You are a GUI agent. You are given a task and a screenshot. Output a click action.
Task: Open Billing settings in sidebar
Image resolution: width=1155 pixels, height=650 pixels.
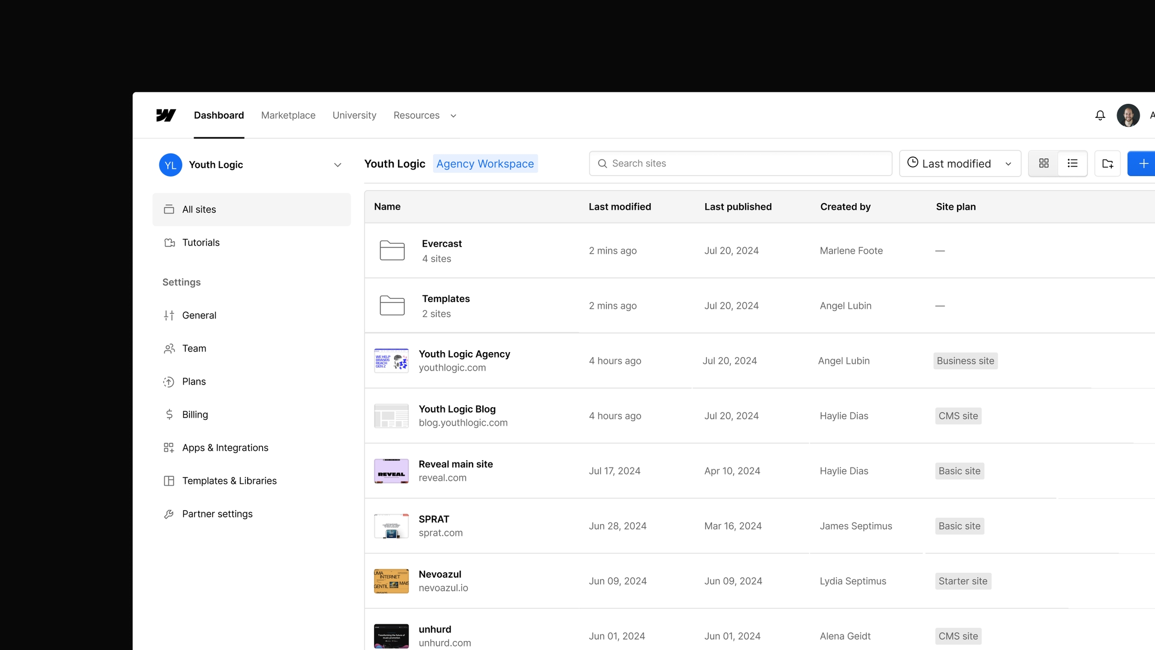[195, 414]
